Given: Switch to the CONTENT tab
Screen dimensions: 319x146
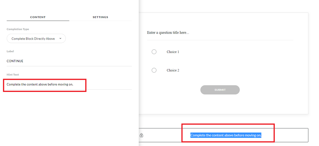Looking at the screenshot, I should tap(38, 17).
